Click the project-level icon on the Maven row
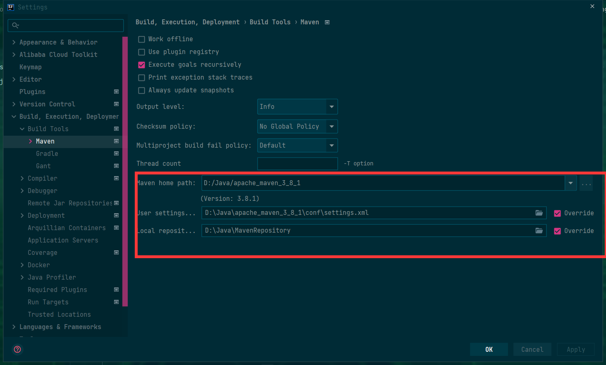 (116, 141)
